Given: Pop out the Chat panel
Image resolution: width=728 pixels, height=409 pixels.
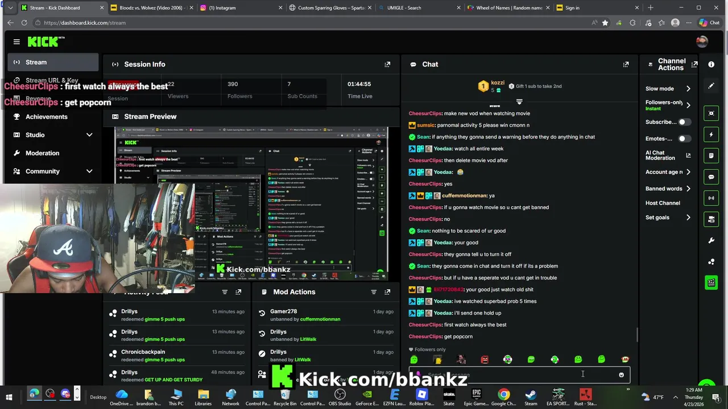Looking at the screenshot, I should click(626, 64).
